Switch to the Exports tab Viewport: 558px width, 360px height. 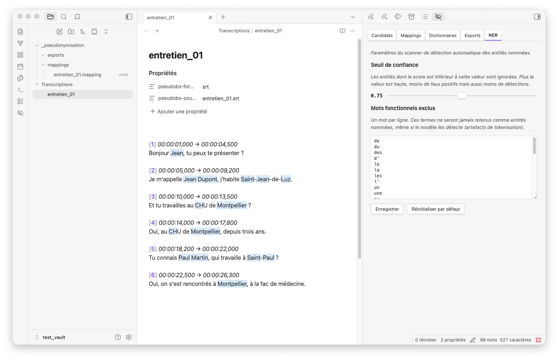tap(472, 36)
